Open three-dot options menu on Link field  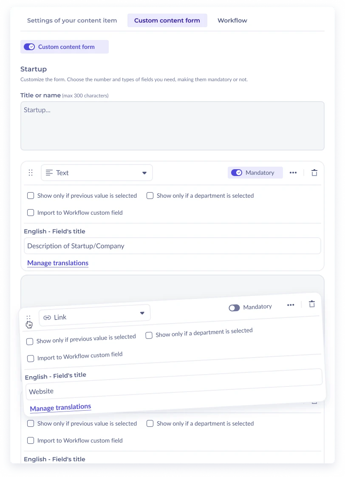[x=291, y=305]
